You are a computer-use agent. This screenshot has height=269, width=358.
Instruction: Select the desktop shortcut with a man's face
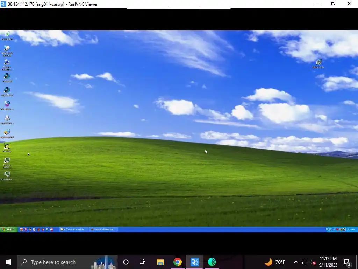pyautogui.click(x=7, y=148)
